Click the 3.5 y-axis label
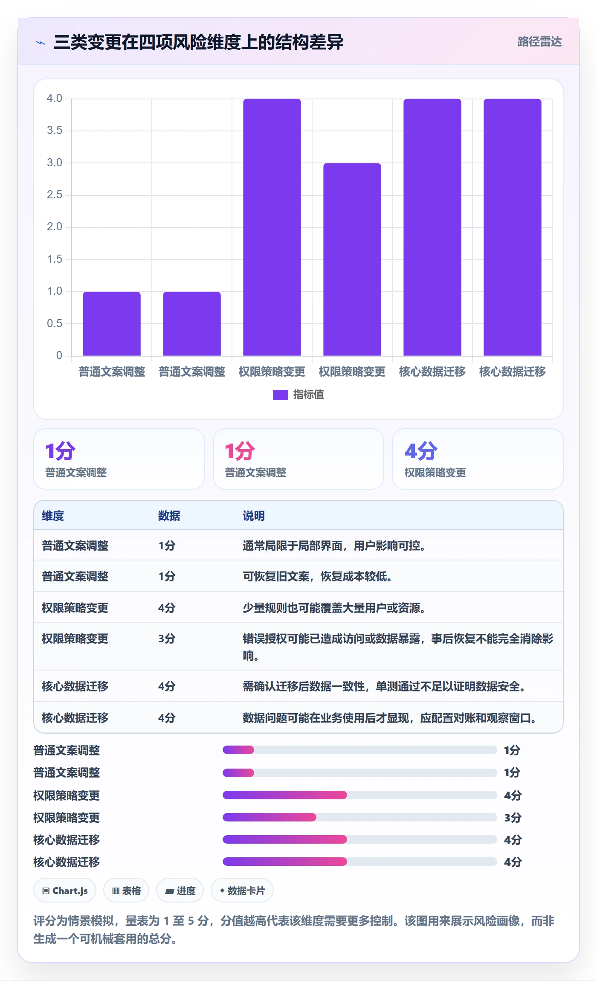This screenshot has height=981, width=597. coord(55,131)
